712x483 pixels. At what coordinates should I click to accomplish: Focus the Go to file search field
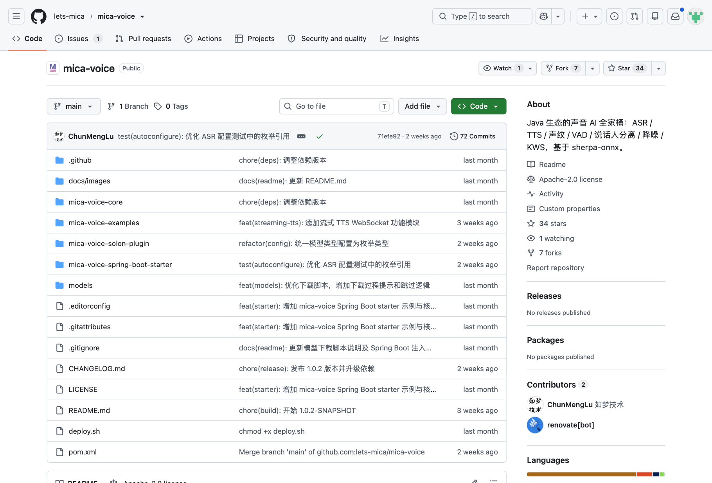[336, 106]
